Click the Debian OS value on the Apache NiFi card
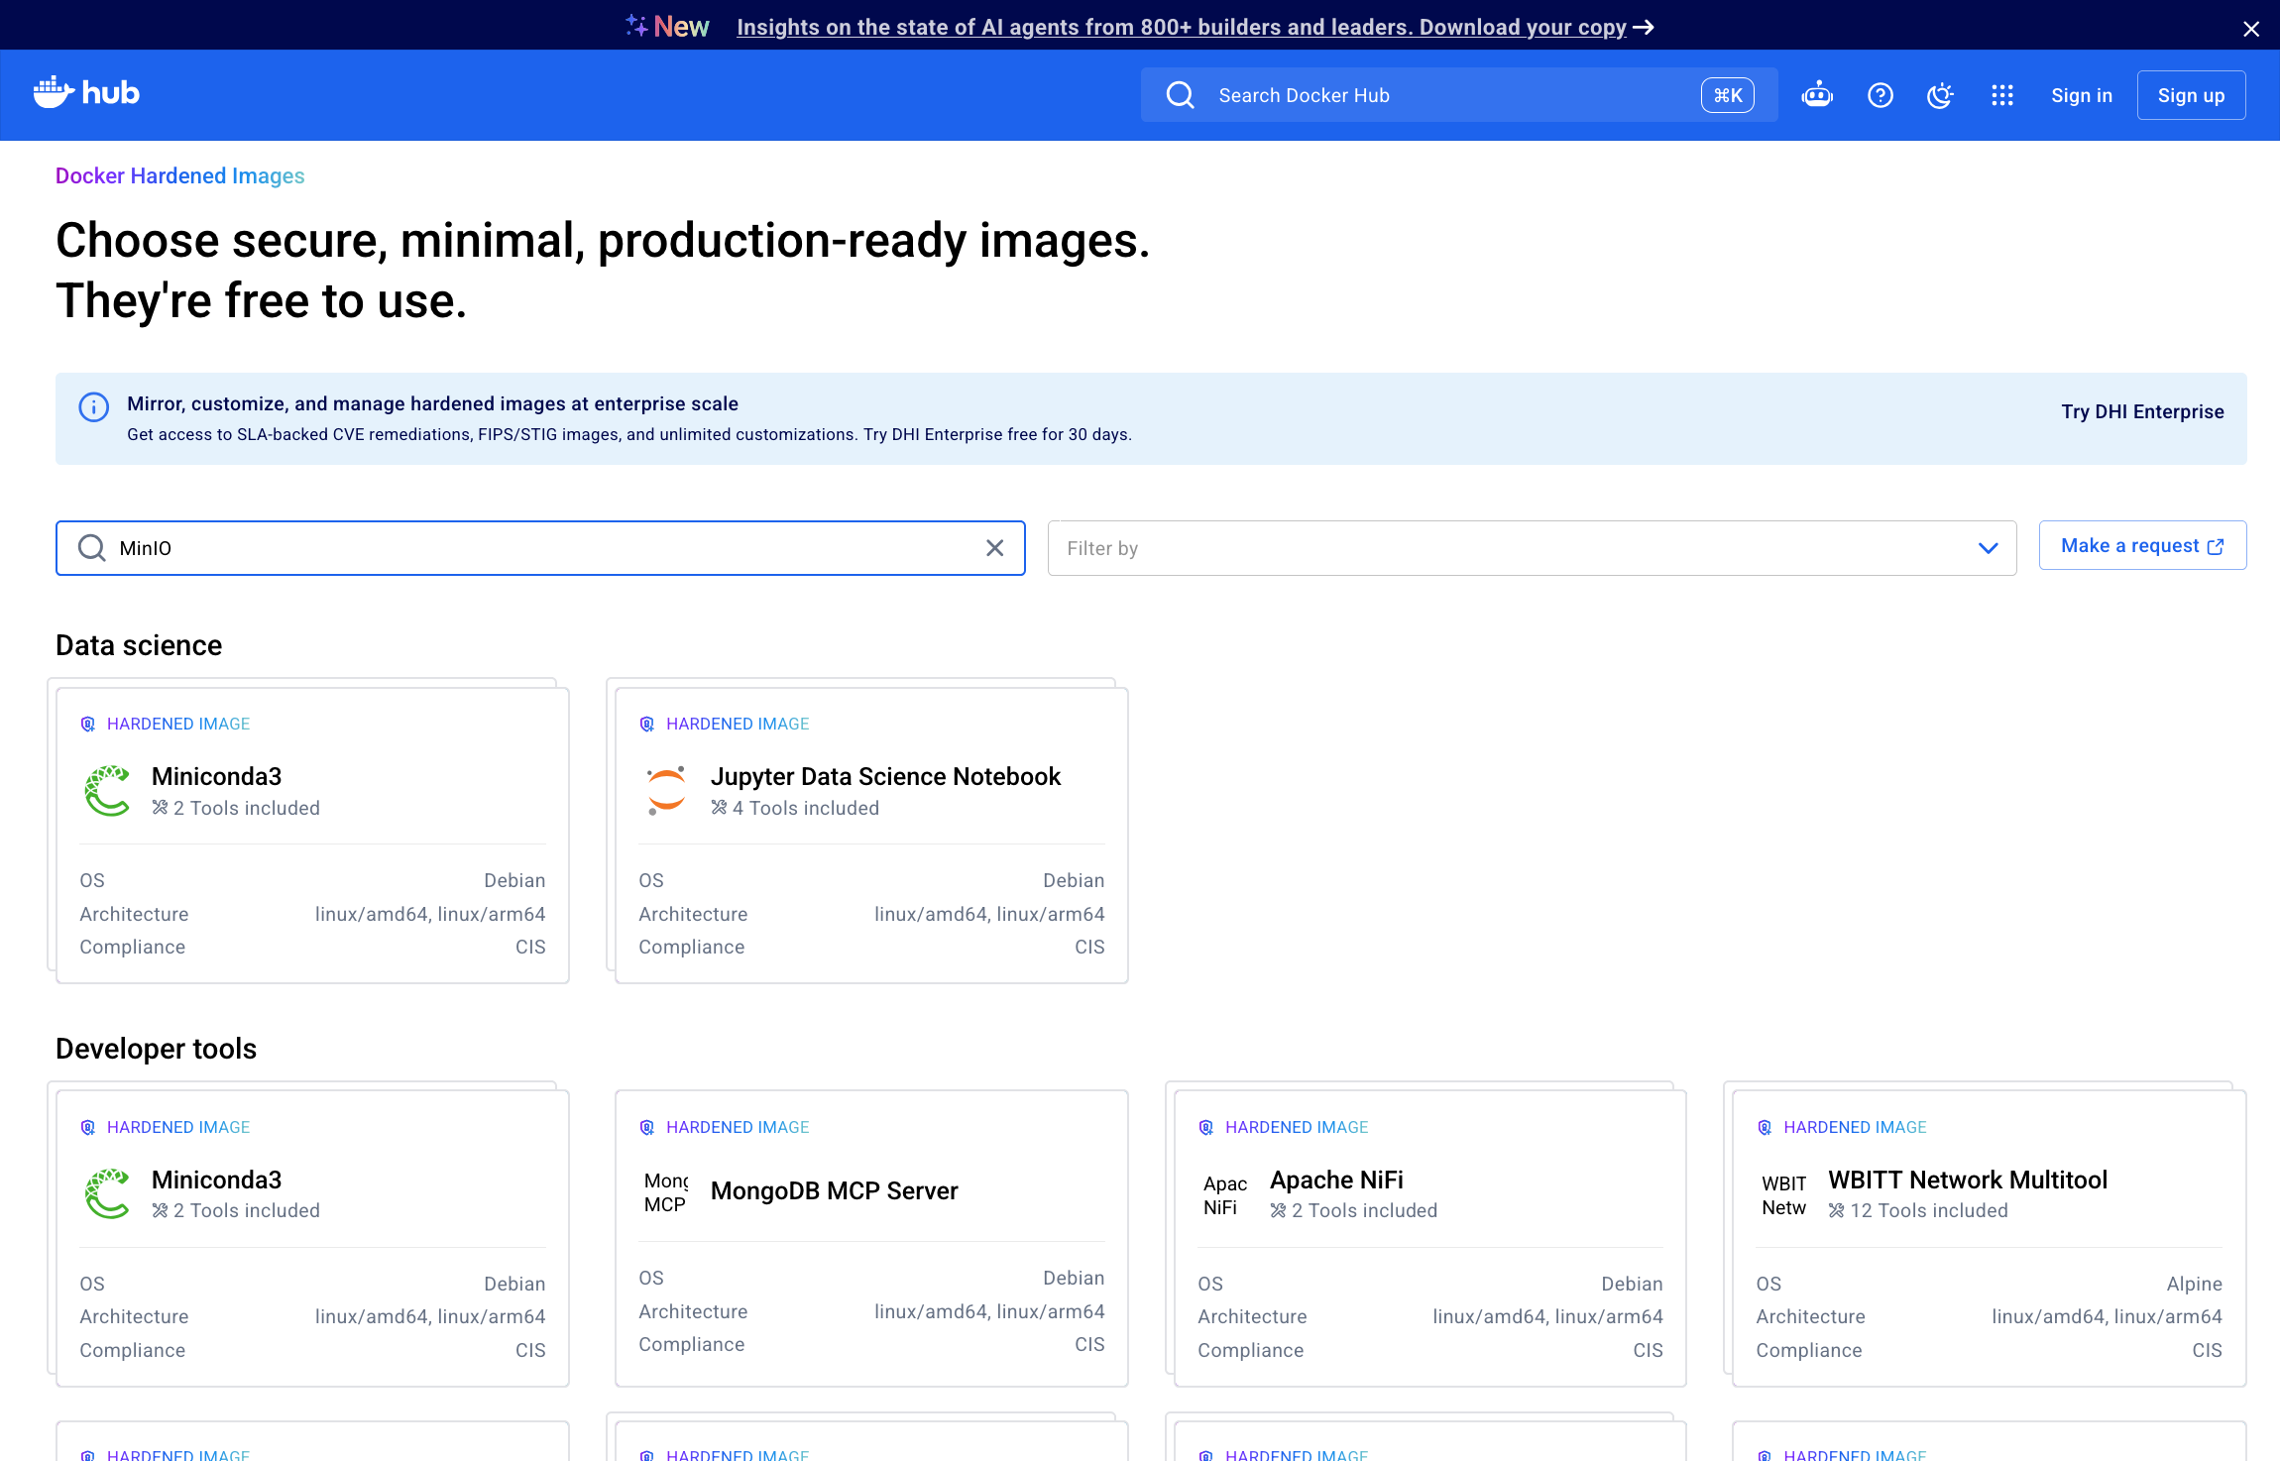2280x1461 pixels. [1632, 1284]
